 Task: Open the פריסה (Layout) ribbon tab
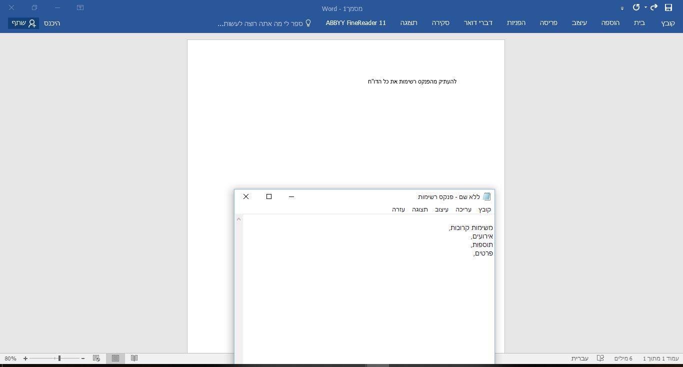coord(549,23)
